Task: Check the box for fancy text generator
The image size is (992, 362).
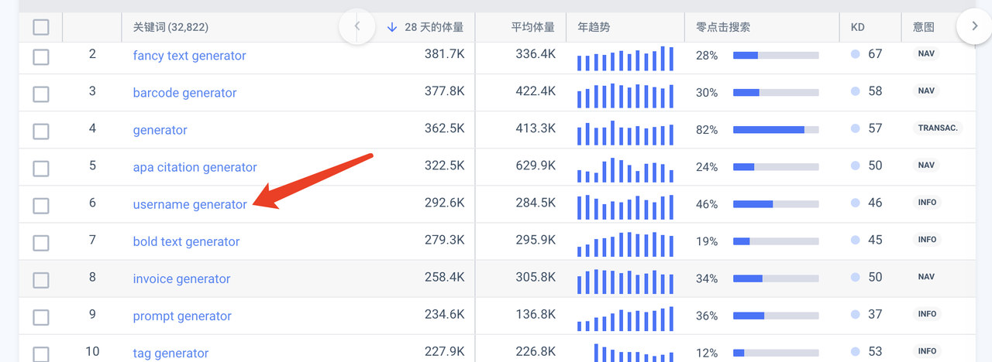Action: (41, 56)
